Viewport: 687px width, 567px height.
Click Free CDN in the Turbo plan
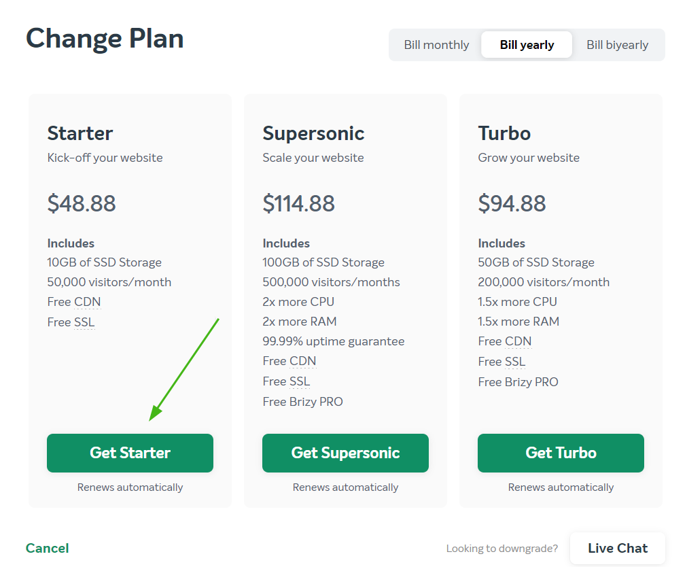[x=505, y=341]
